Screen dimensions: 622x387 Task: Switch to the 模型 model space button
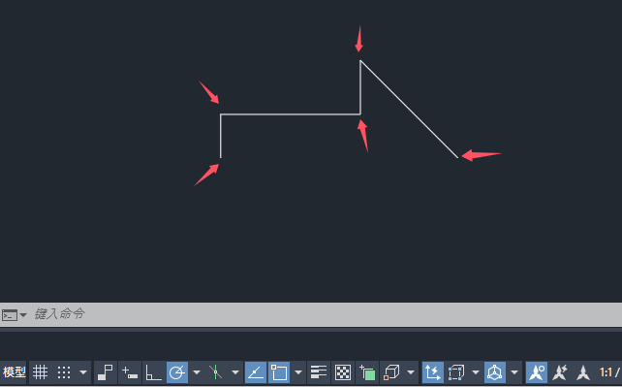14,372
